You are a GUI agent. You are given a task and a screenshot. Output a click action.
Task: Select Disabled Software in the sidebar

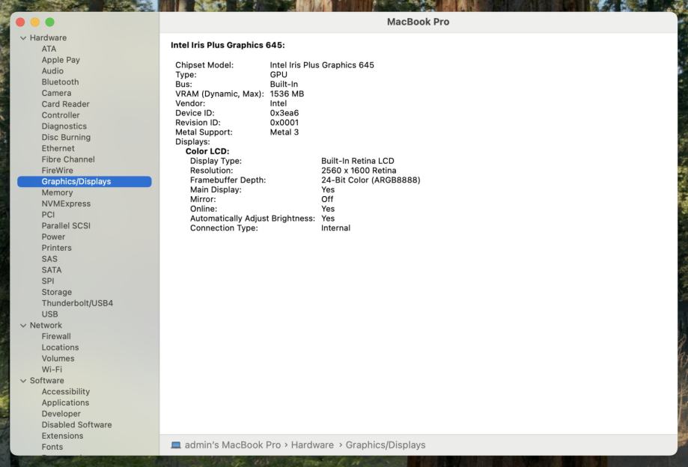[77, 425]
